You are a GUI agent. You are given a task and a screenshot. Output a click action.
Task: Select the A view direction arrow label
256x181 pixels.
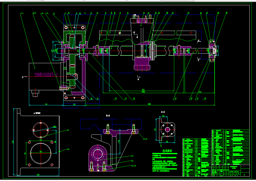(x=23, y=77)
